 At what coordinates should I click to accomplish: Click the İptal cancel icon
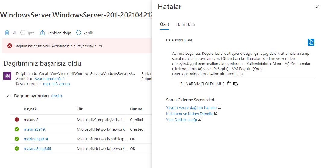(x=23, y=33)
